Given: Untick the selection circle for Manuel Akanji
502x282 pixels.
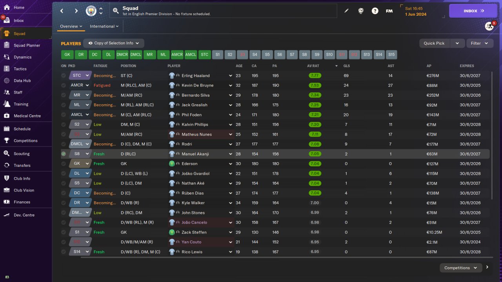Looking at the screenshot, I should tap(64, 154).
